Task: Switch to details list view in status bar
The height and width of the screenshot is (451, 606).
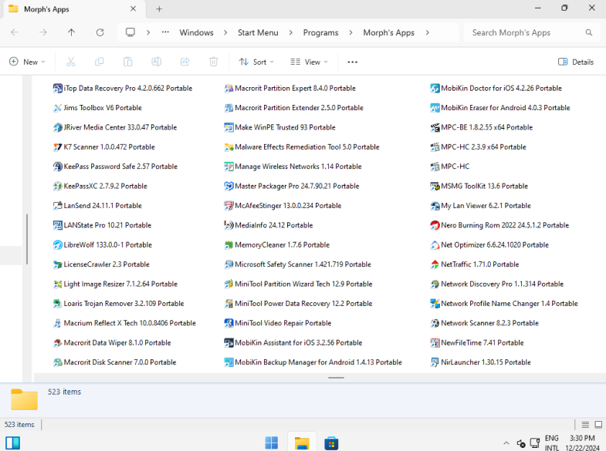Action: pyautogui.click(x=585, y=425)
